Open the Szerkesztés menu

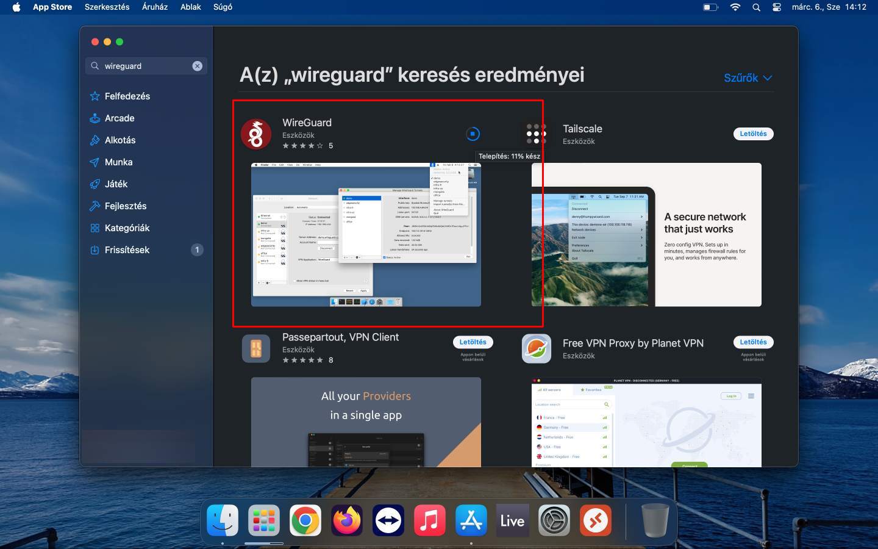point(107,7)
